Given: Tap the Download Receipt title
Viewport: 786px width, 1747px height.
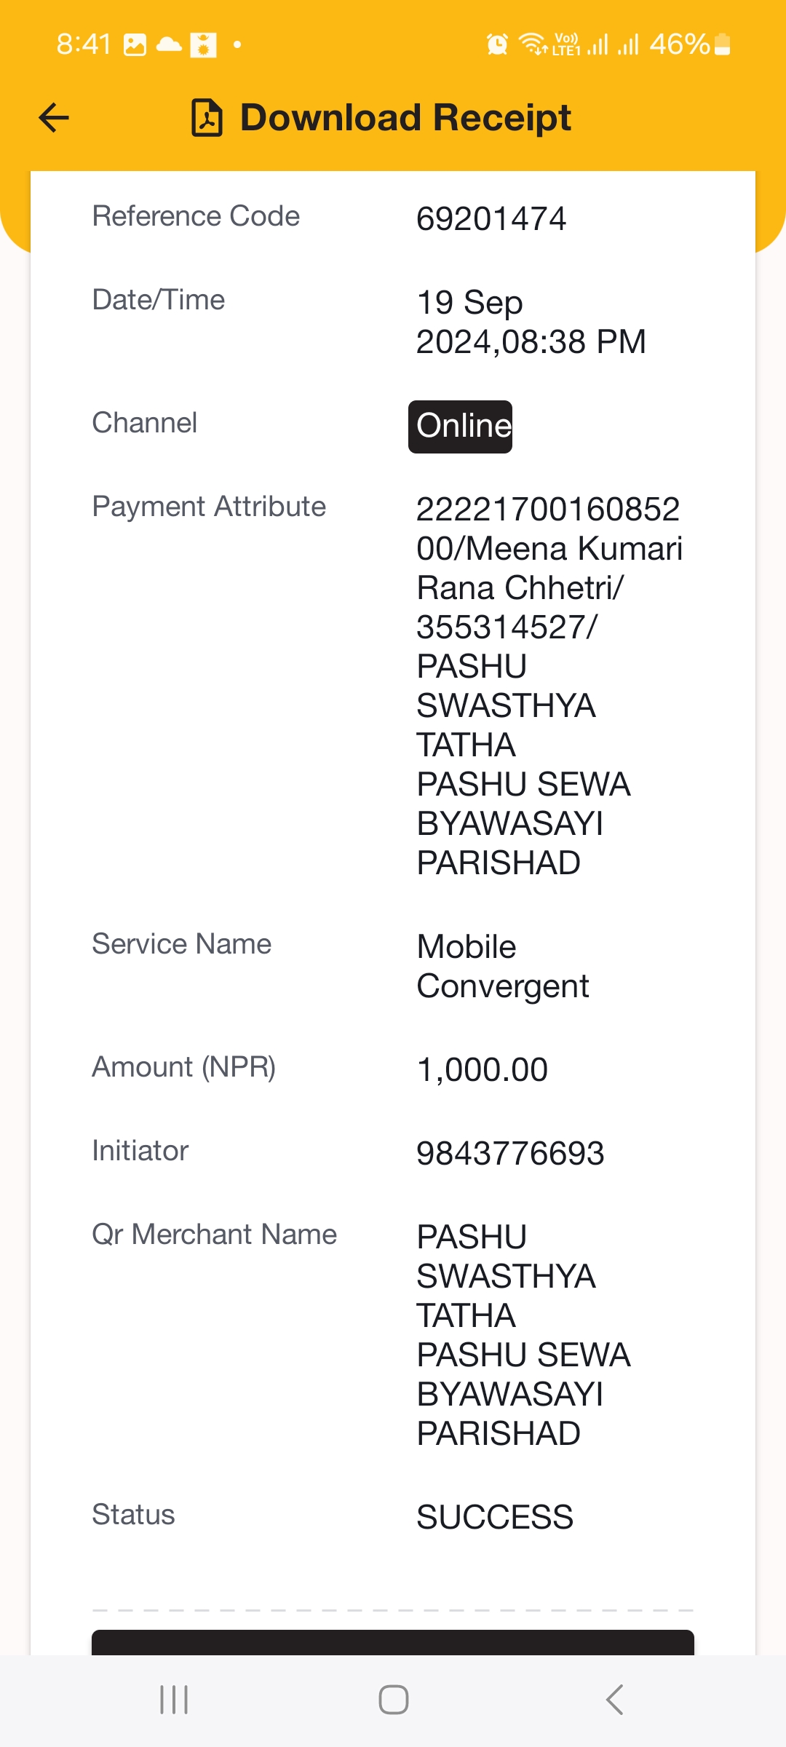Looking at the screenshot, I should click(405, 117).
